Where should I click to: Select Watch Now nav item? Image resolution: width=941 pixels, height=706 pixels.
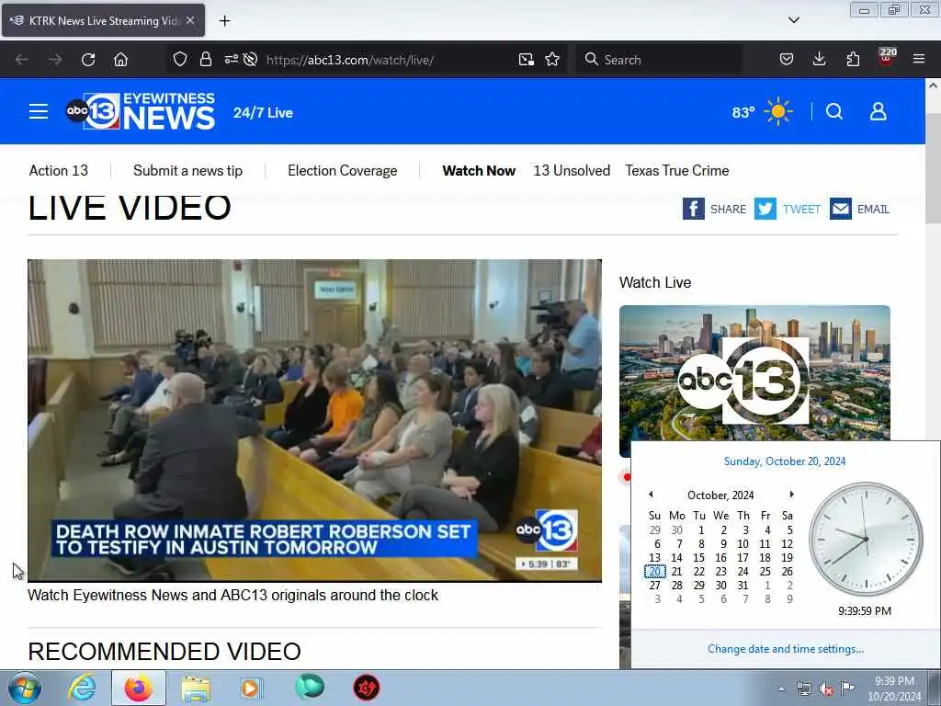coord(479,170)
